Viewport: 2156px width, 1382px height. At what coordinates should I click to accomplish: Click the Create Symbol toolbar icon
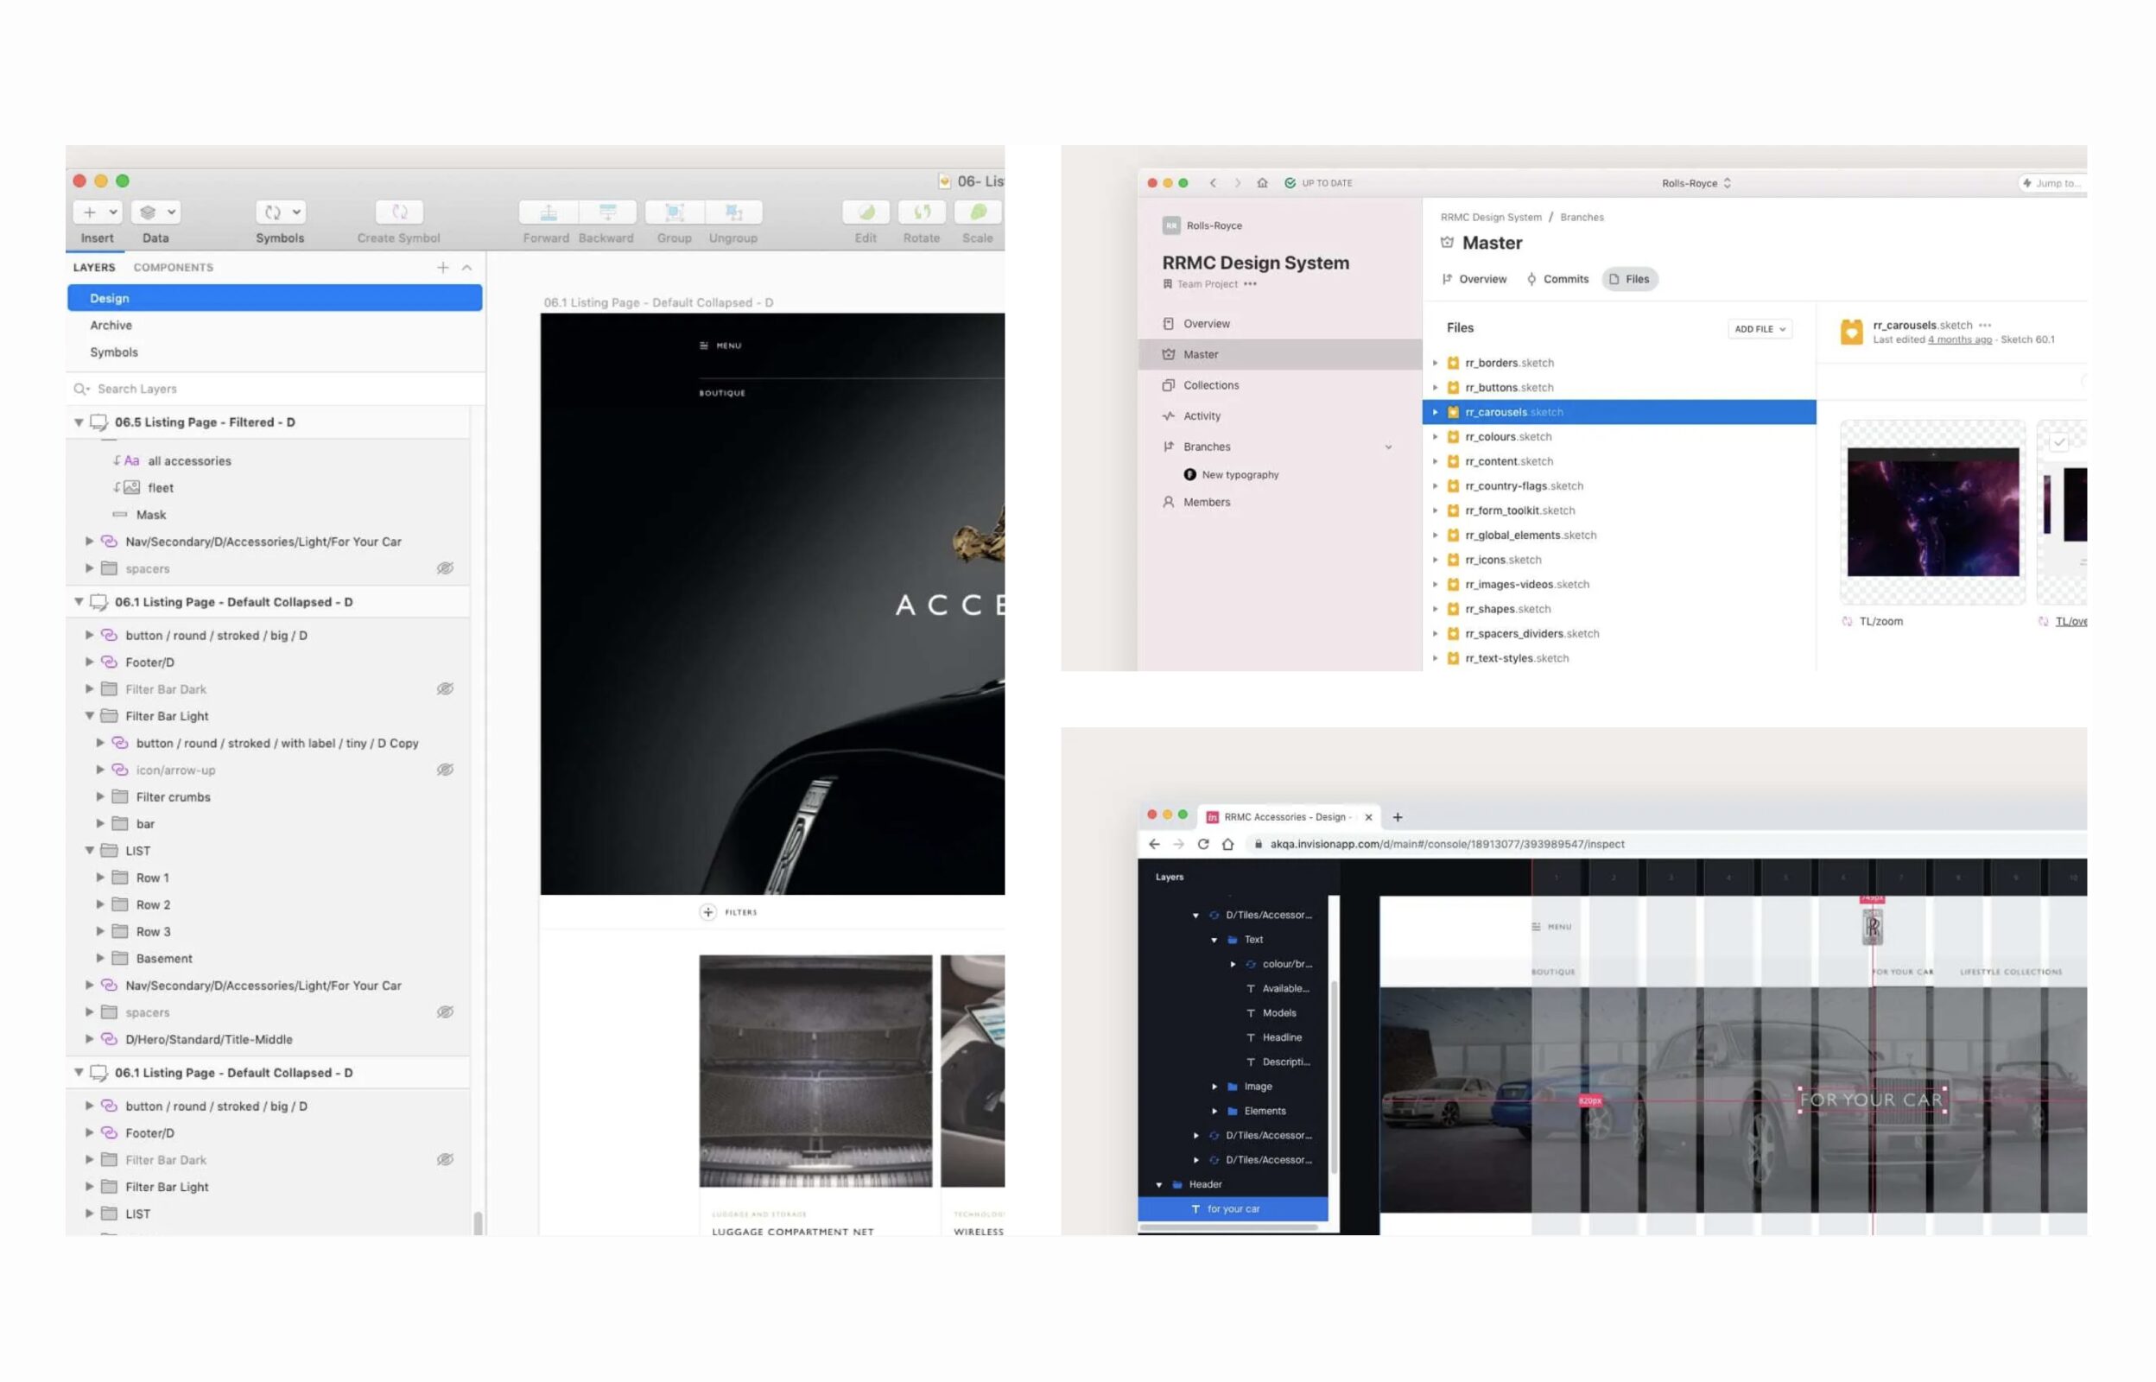[x=399, y=212]
